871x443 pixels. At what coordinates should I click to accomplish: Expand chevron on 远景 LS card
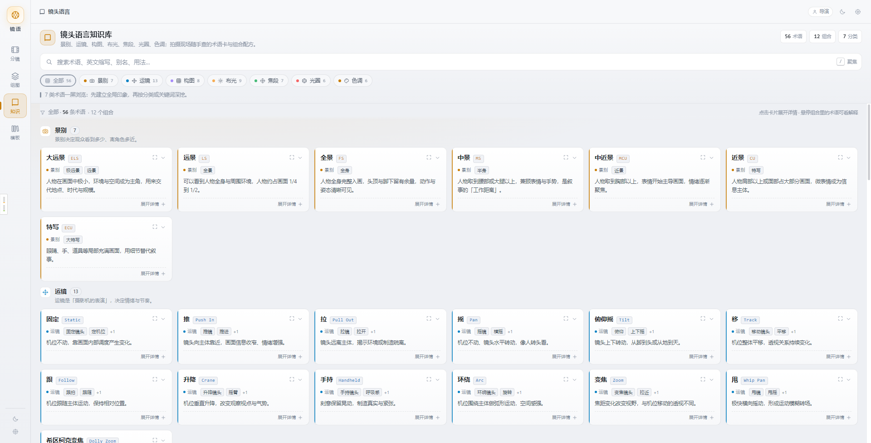click(x=300, y=158)
